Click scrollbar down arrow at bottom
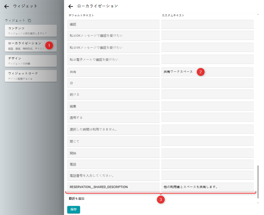The height and width of the screenshot is (215, 264). point(258,203)
